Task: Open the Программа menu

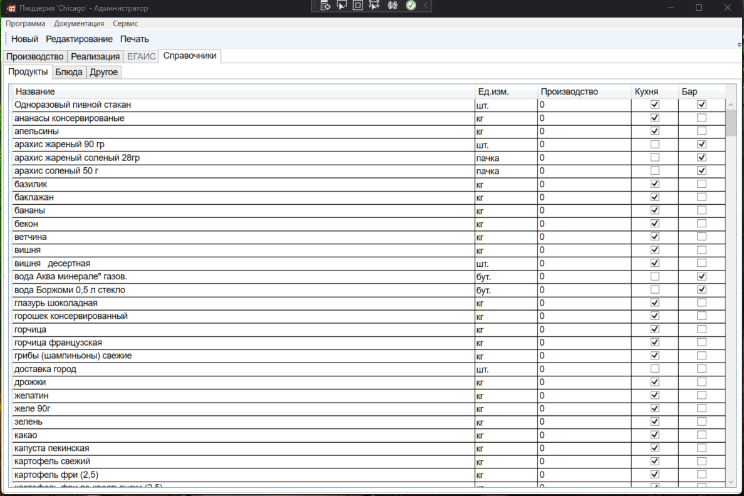Action: (25, 23)
